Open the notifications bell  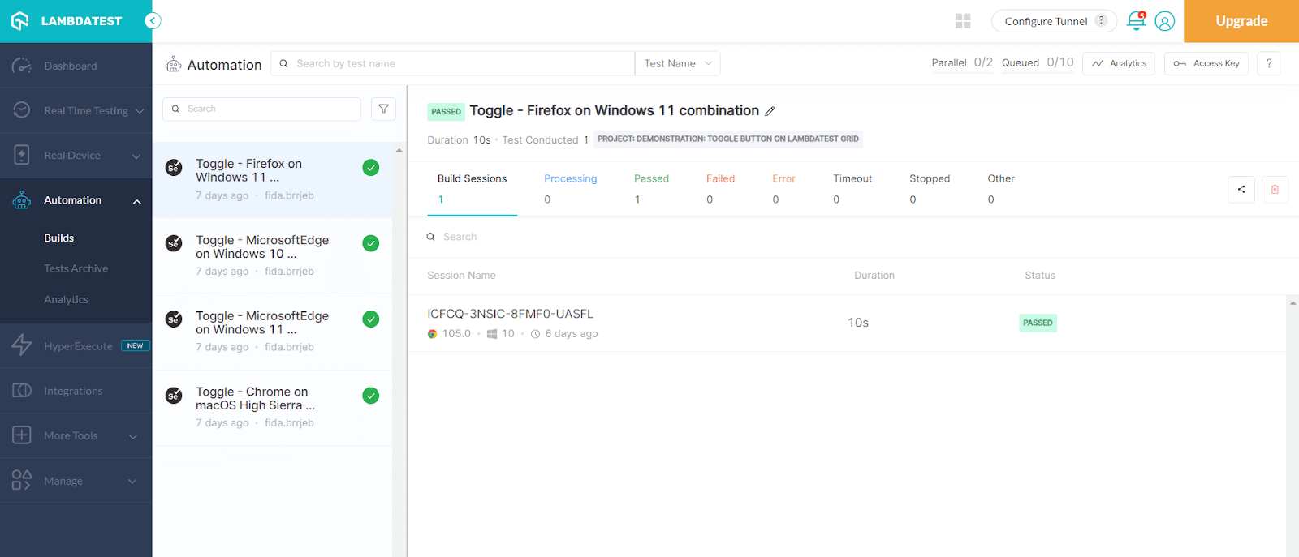[1137, 21]
